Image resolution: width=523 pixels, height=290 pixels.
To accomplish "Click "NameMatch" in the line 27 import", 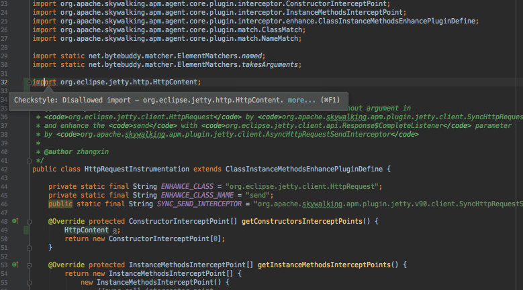I will pos(280,39).
